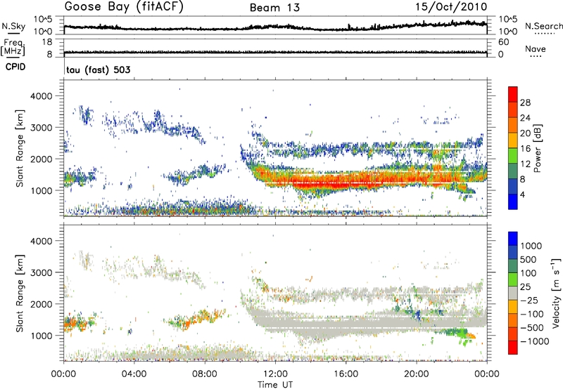Image resolution: width=563 pixels, height=389 pixels.
Task: Select the "4000" tick in power panel
Action: coord(41,96)
